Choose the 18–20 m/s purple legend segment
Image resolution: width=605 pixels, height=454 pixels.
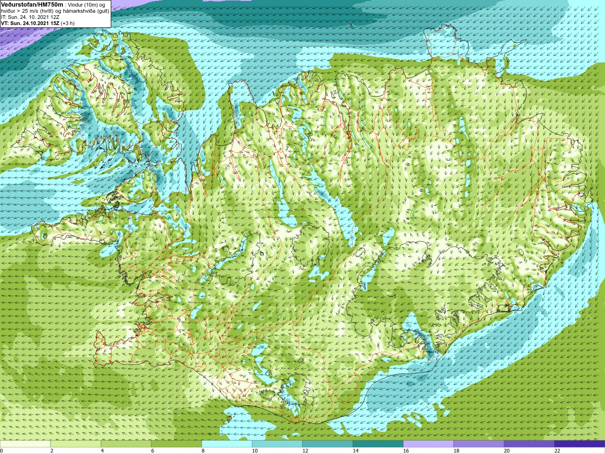click(x=479, y=444)
